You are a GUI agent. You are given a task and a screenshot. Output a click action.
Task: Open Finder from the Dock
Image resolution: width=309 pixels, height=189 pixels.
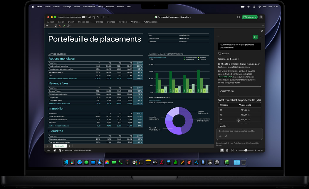point(66,162)
